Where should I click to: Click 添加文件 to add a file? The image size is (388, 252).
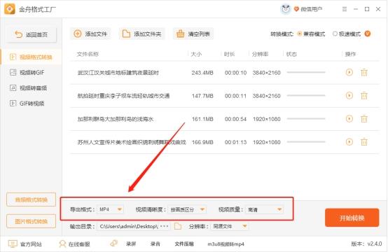click(x=90, y=34)
